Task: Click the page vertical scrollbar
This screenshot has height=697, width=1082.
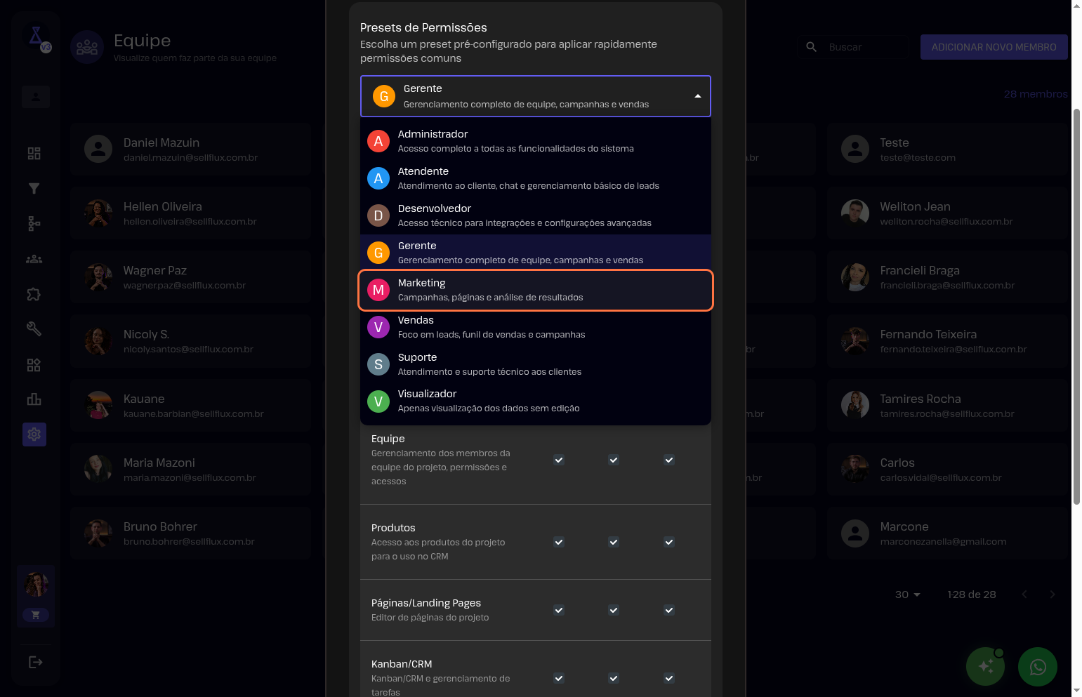Action: [1076, 306]
